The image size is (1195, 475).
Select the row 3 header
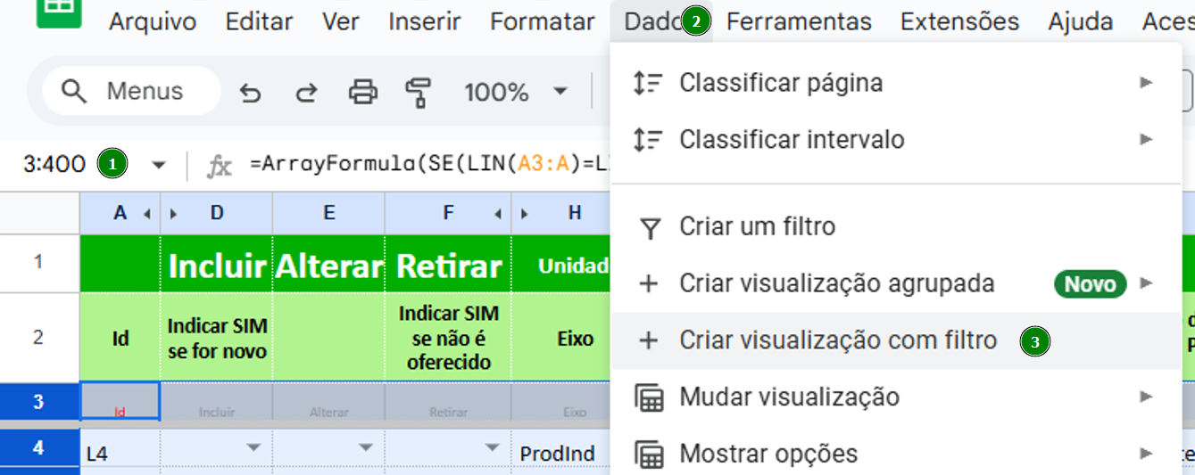pos(39,402)
